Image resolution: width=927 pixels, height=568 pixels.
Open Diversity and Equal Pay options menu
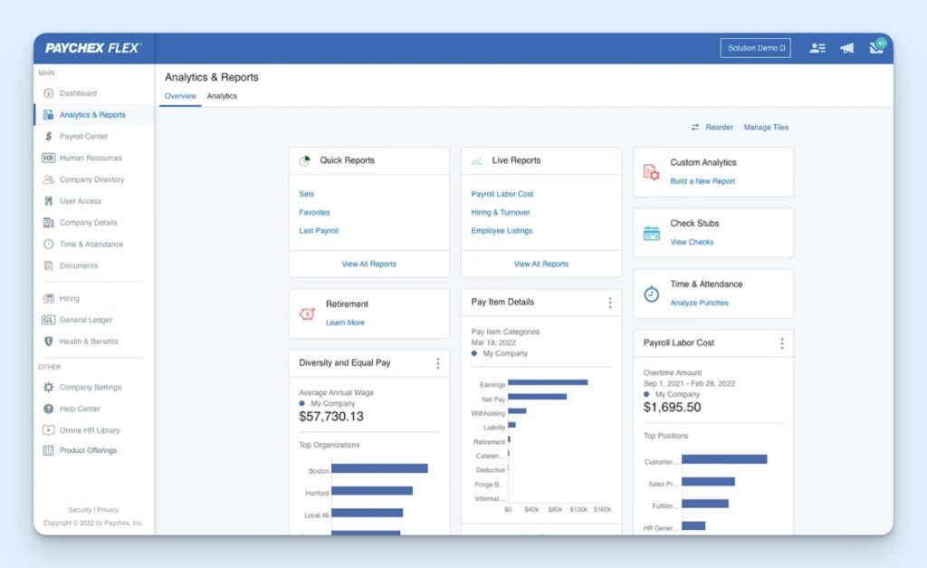[x=438, y=363]
